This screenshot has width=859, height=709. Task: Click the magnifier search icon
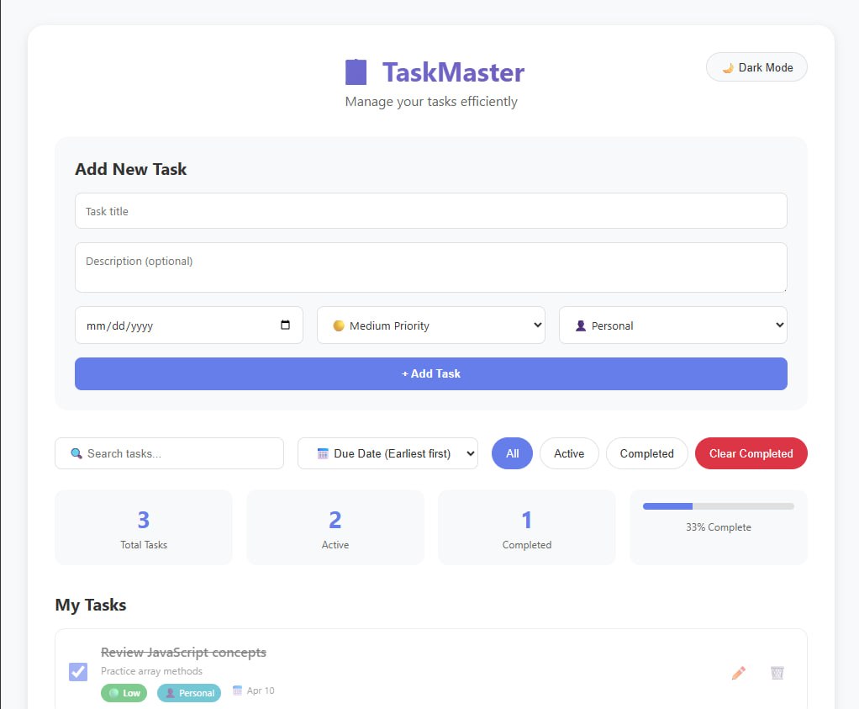(x=76, y=453)
